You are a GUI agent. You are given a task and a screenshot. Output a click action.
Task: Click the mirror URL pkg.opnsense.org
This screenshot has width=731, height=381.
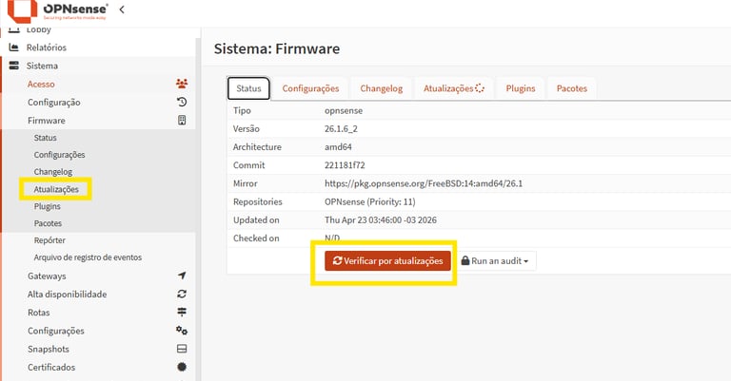point(424,183)
